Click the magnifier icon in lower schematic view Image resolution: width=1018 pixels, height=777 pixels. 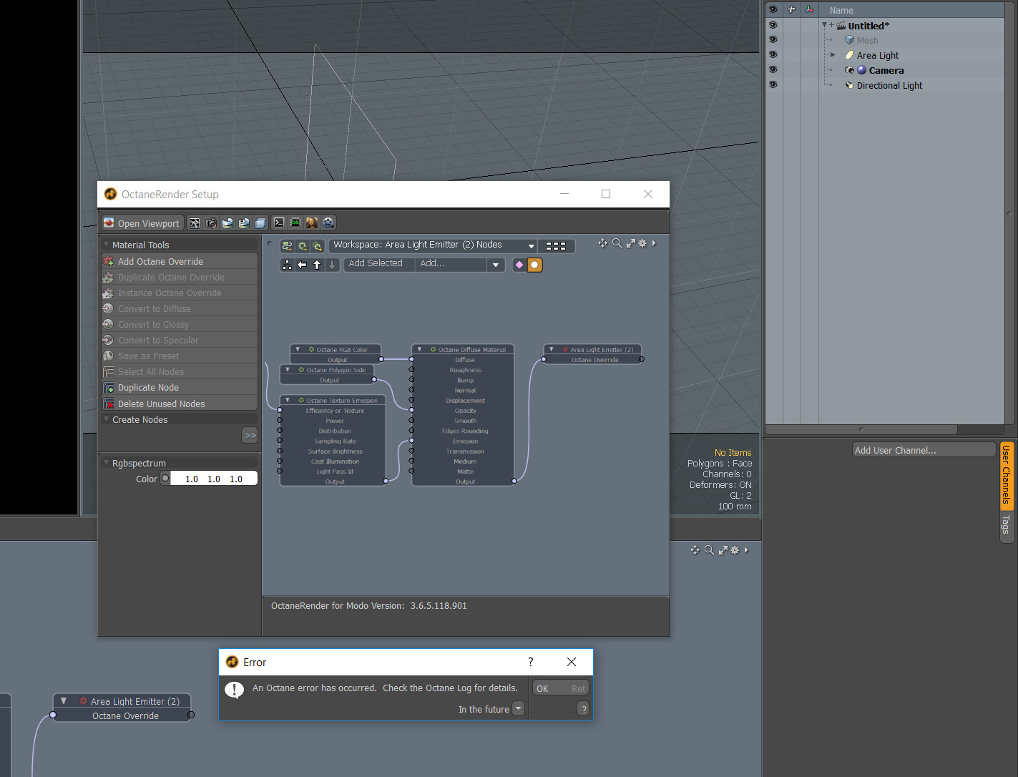click(709, 550)
